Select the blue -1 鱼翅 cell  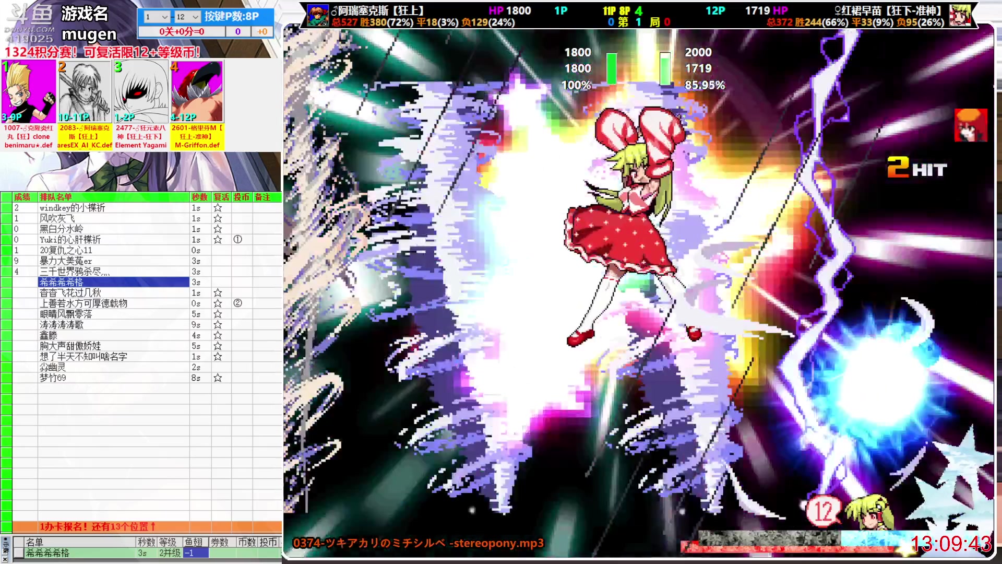196,553
